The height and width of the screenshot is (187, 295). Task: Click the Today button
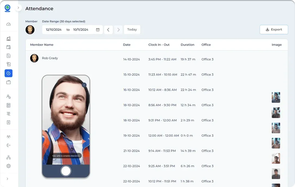132,30
